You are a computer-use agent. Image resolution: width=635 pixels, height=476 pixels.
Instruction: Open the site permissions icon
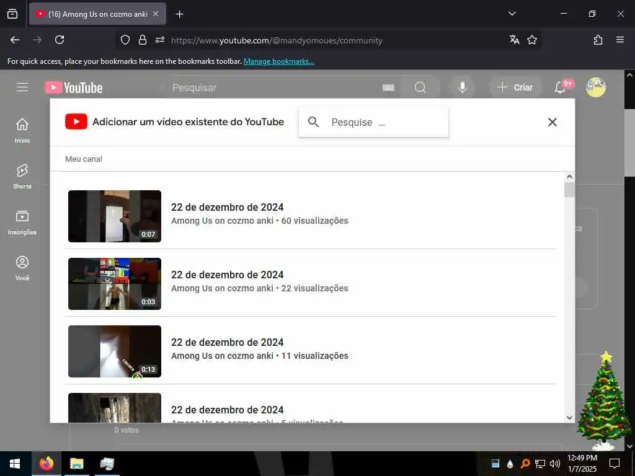tap(160, 40)
